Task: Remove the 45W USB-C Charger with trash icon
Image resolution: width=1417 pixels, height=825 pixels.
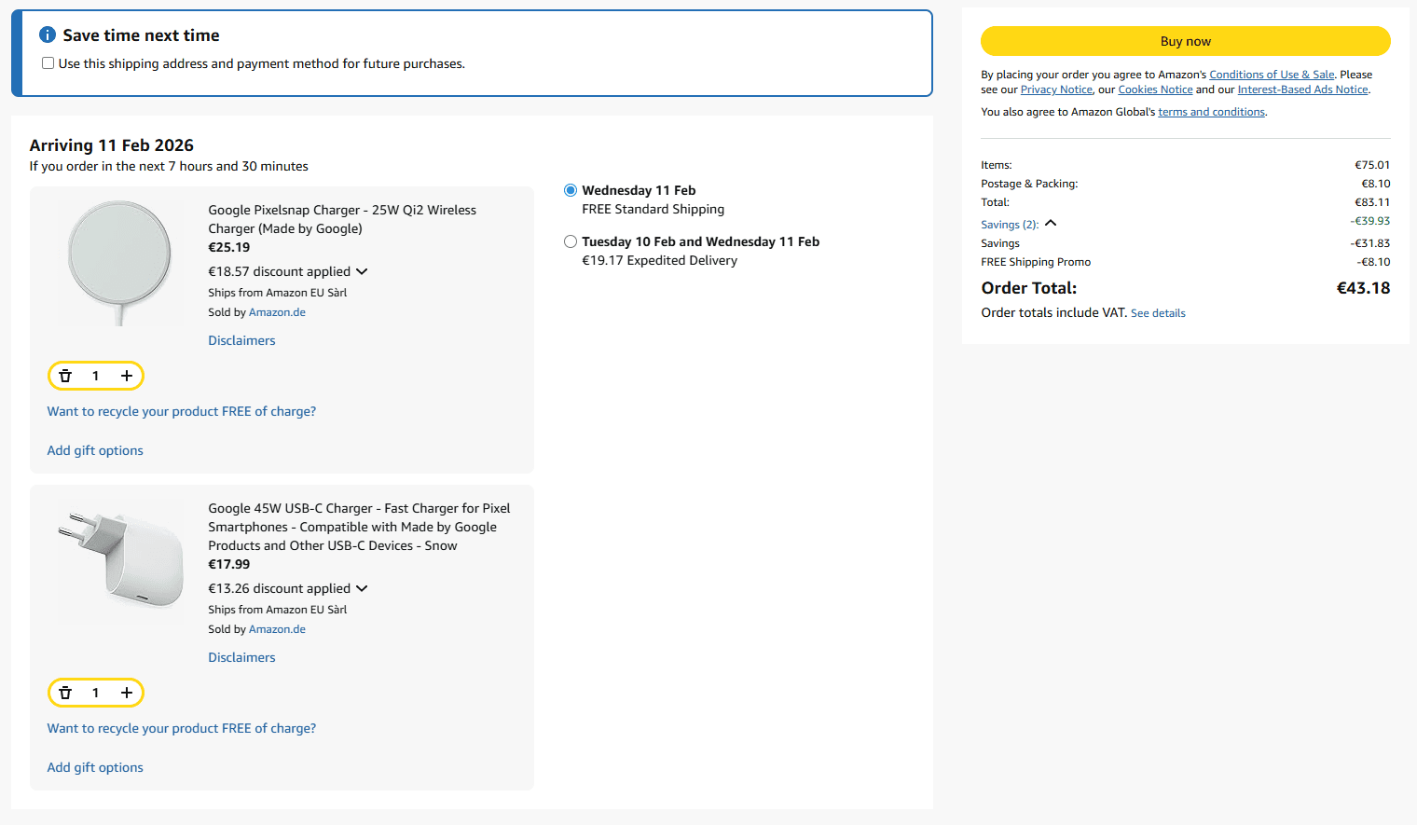Action: [x=65, y=693]
